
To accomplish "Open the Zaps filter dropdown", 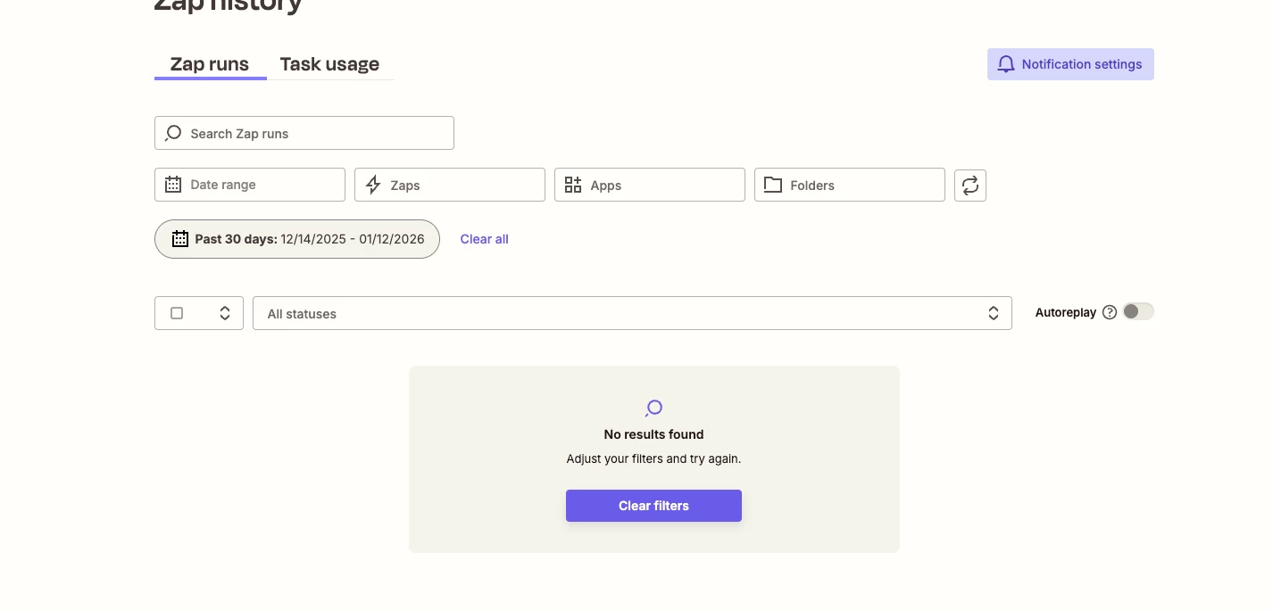I will tap(450, 185).
